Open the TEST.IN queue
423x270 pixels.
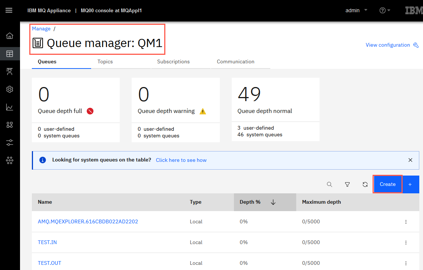tap(47, 242)
